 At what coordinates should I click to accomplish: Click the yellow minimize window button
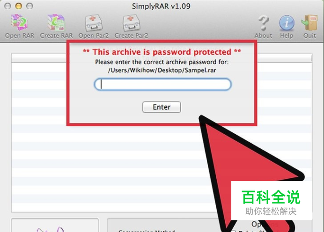(x=19, y=6)
